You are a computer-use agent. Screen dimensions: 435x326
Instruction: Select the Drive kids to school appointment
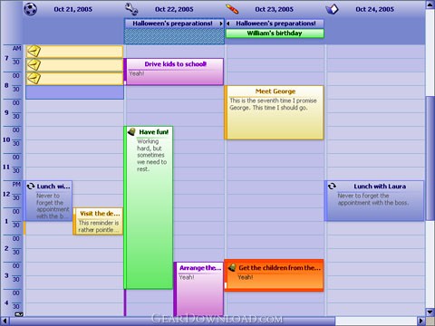(174, 72)
